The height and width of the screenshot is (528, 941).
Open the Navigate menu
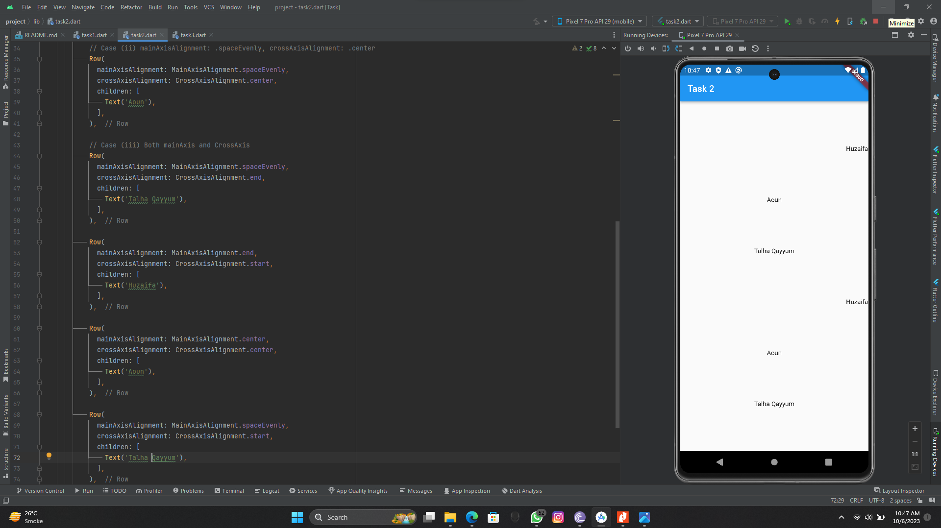83,7
